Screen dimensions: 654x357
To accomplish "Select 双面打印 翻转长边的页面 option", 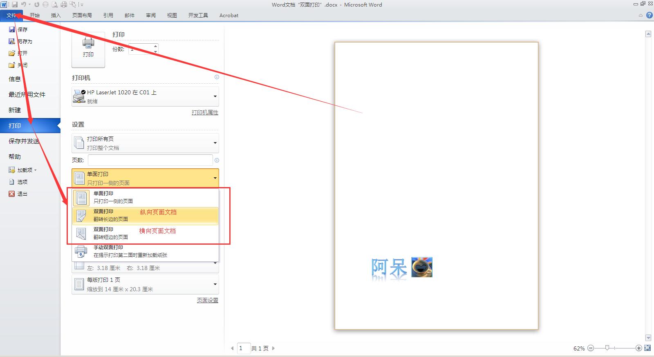I will point(145,216).
